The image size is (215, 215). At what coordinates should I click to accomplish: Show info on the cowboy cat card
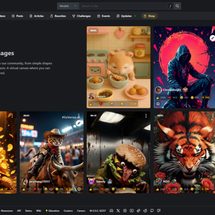click(x=79, y=189)
